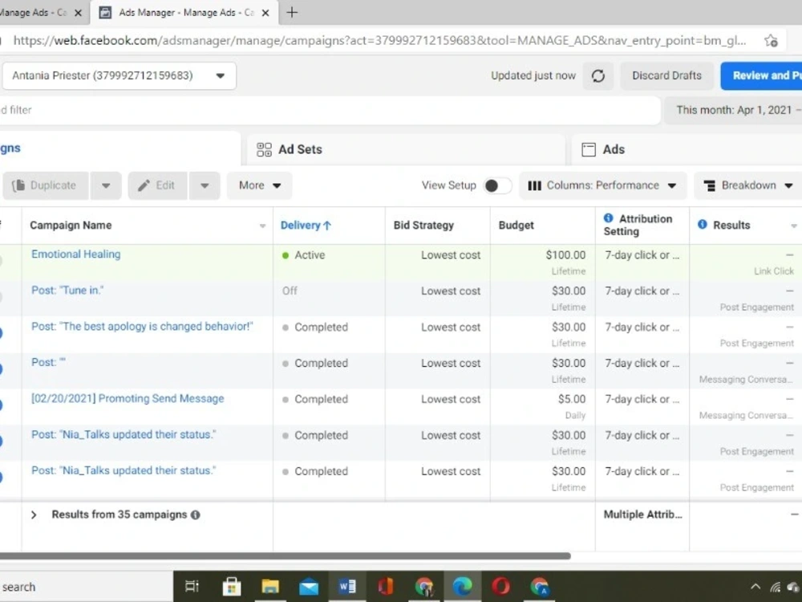
Task: Open the Results column options arrow
Action: [794, 226]
